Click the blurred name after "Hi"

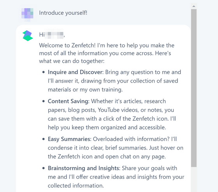(54, 34)
